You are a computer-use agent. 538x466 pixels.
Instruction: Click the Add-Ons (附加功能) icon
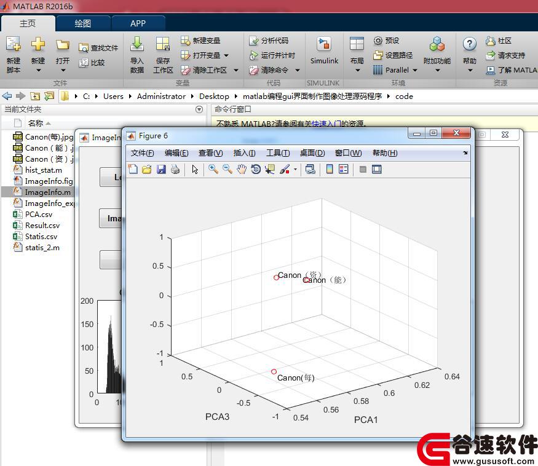(x=437, y=44)
